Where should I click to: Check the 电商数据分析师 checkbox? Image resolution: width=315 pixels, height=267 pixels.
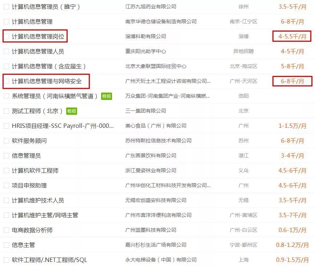[x=7, y=230]
